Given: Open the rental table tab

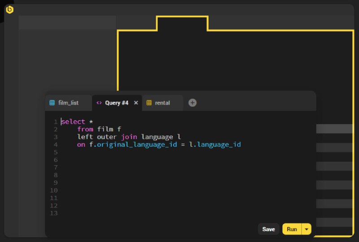Looking at the screenshot, I should pyautogui.click(x=162, y=103).
